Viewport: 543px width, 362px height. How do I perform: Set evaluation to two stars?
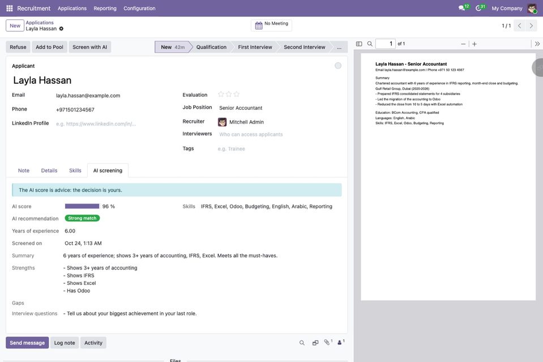click(229, 94)
